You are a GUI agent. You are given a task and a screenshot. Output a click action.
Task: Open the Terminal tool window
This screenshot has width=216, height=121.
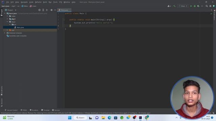point(45,110)
